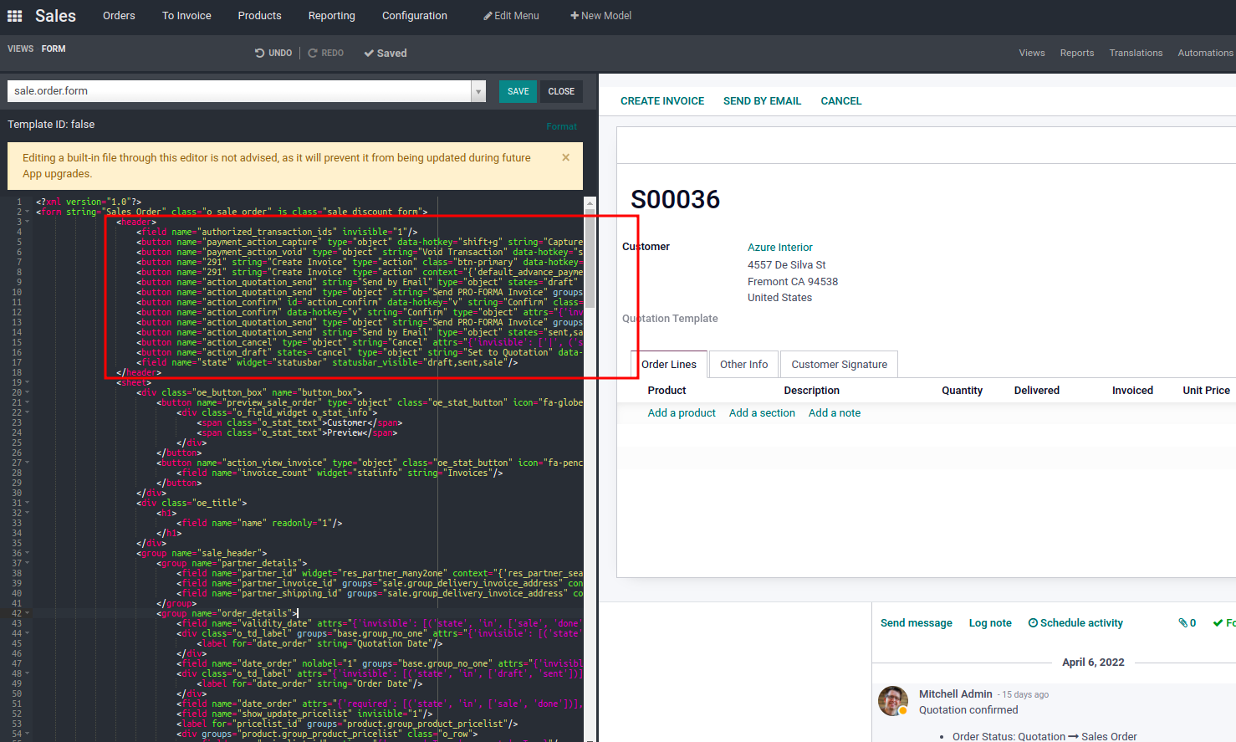The image size is (1236, 742).
Task: Open the Reporting menu
Action: click(331, 16)
